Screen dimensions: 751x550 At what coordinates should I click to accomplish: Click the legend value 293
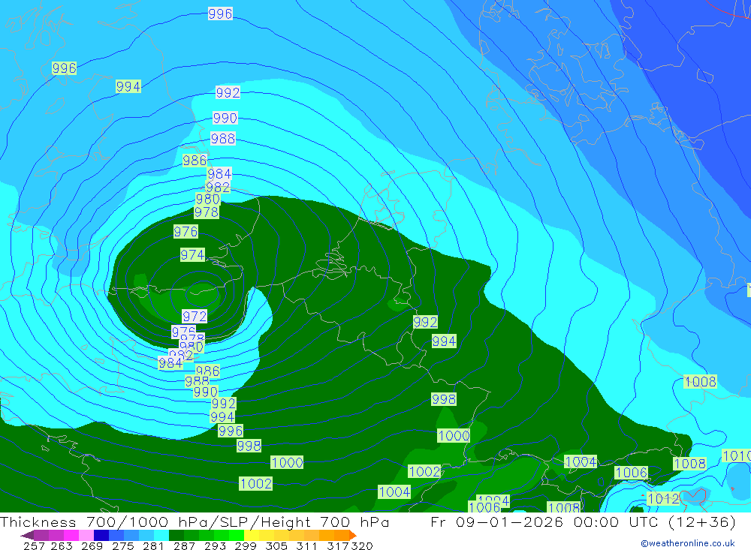(215, 546)
